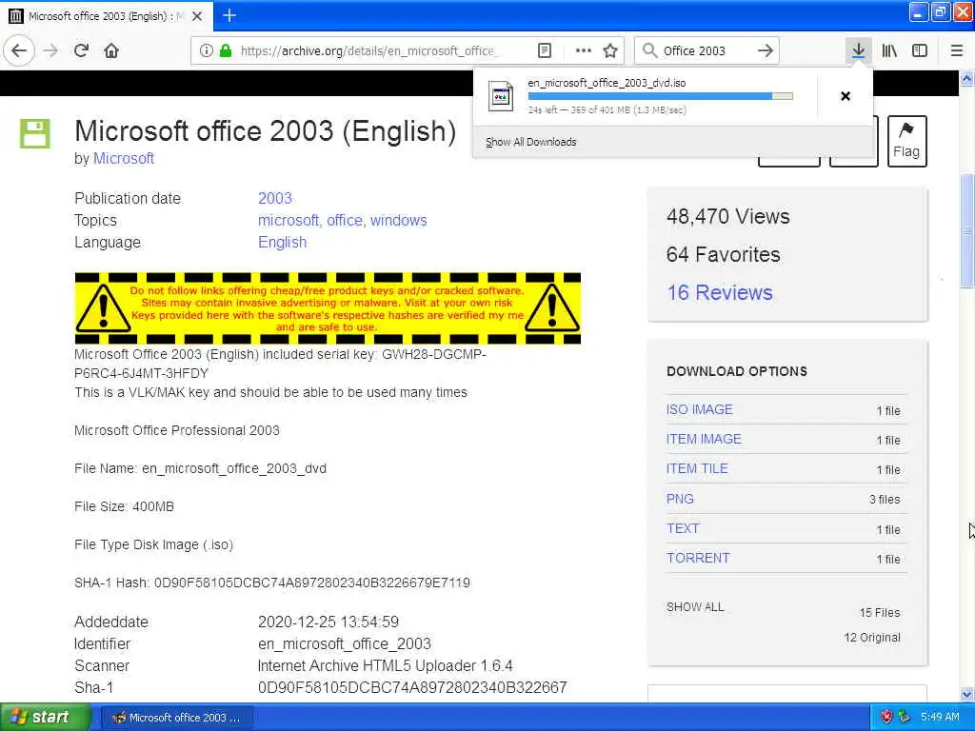Open the Microsoft author link
This screenshot has width=975, height=731.
click(x=124, y=159)
